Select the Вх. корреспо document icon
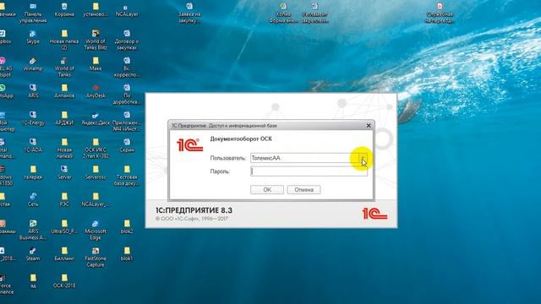 pyautogui.click(x=127, y=68)
